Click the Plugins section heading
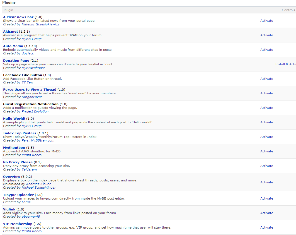 click(x=9, y=3)
